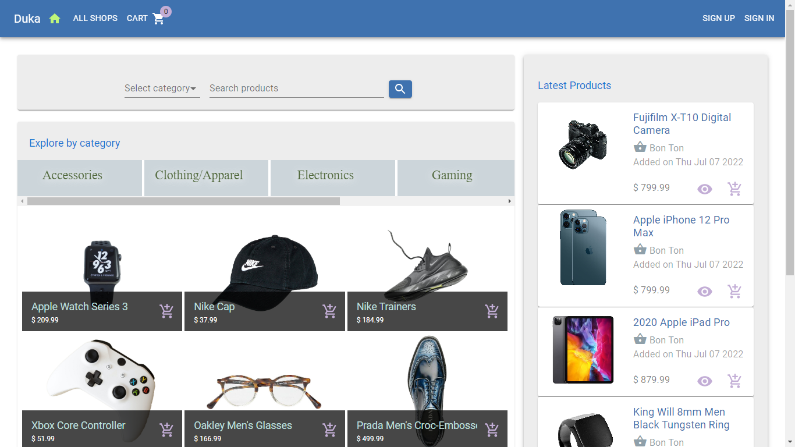
Task: Click the Explore by category heading
Action: [74, 143]
